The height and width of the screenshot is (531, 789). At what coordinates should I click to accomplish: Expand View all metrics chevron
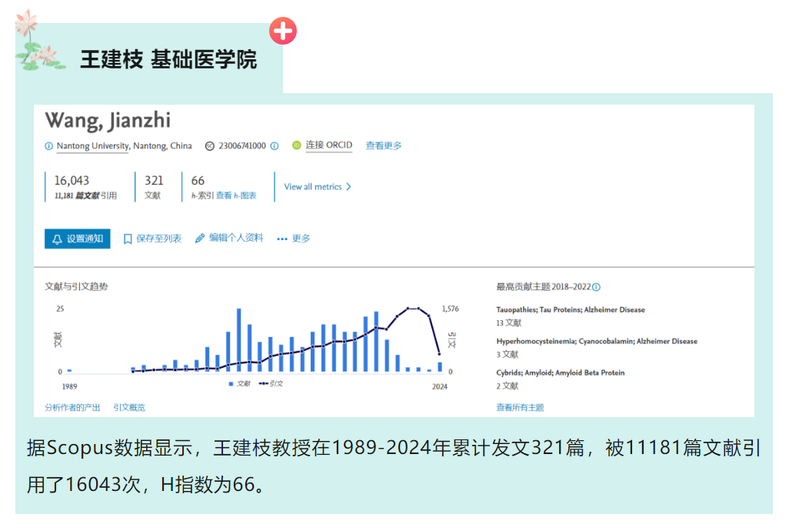point(348,187)
